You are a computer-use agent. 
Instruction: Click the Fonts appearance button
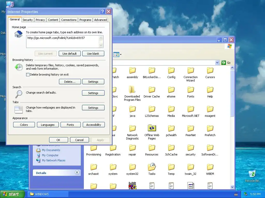tap(70, 125)
